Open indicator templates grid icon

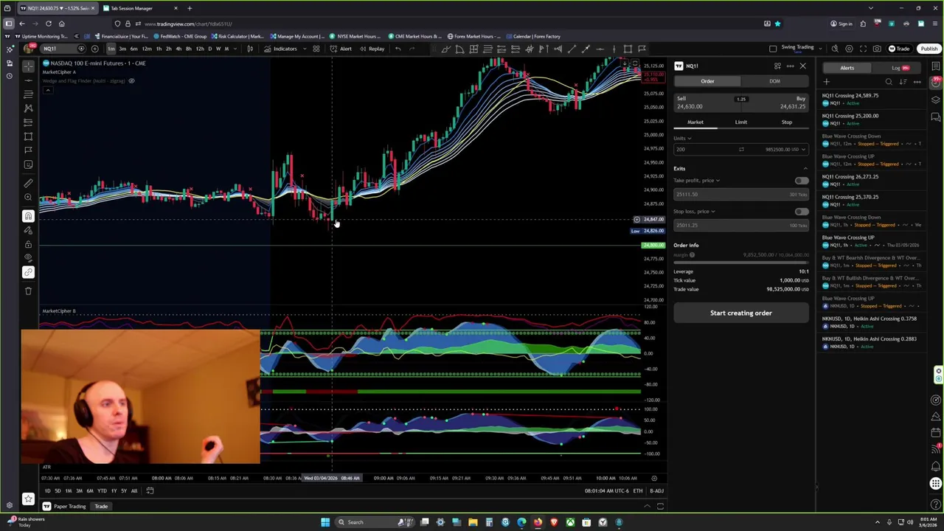pyautogui.click(x=316, y=49)
